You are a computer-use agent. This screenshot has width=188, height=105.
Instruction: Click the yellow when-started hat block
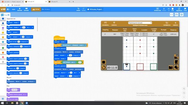click(59, 38)
